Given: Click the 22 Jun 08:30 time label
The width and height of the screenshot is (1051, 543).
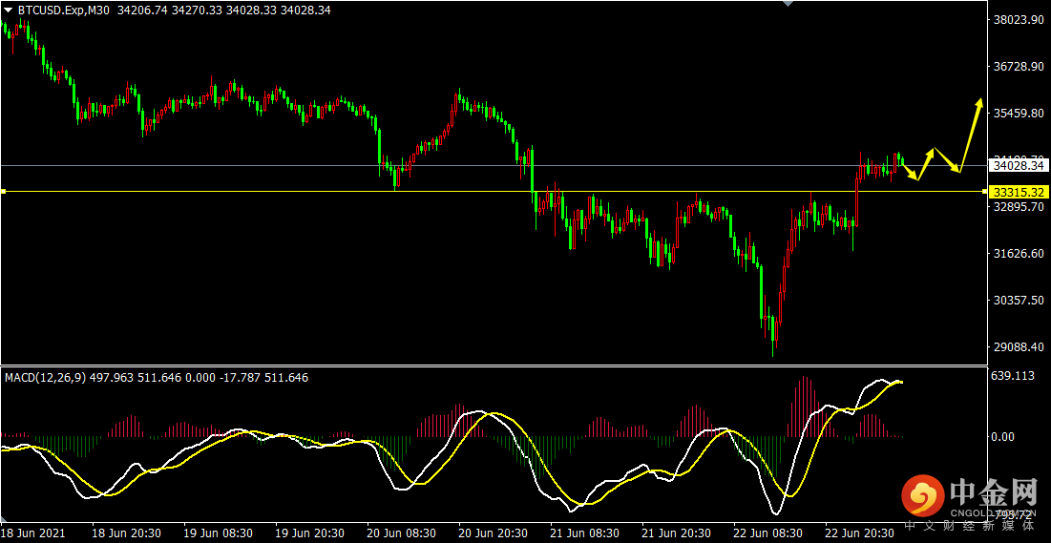Looking at the screenshot, I should pyautogui.click(x=768, y=533).
